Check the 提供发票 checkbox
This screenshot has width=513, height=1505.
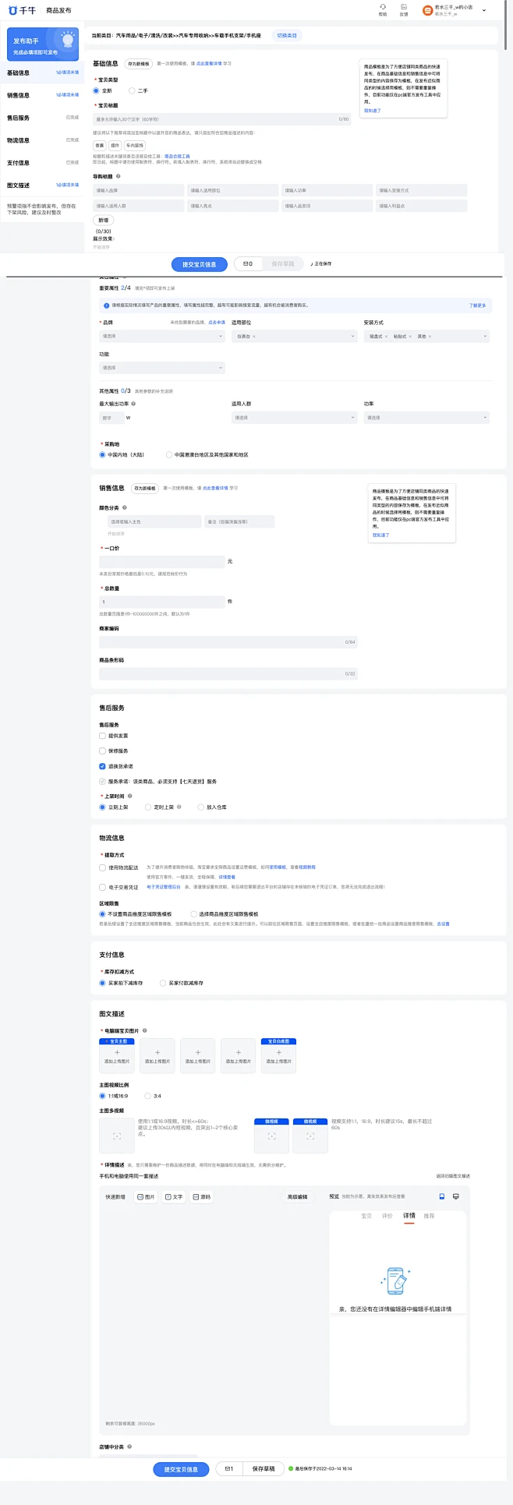(x=102, y=736)
